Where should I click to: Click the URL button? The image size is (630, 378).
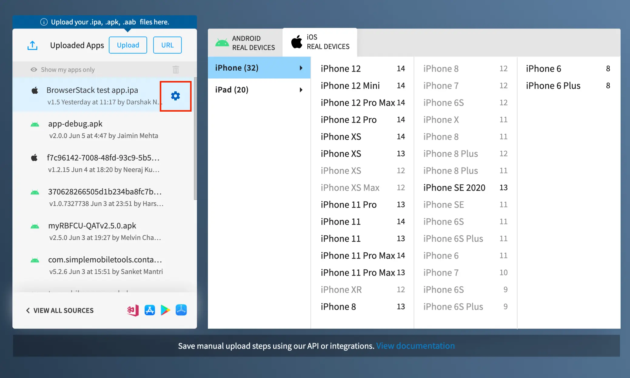tap(167, 45)
